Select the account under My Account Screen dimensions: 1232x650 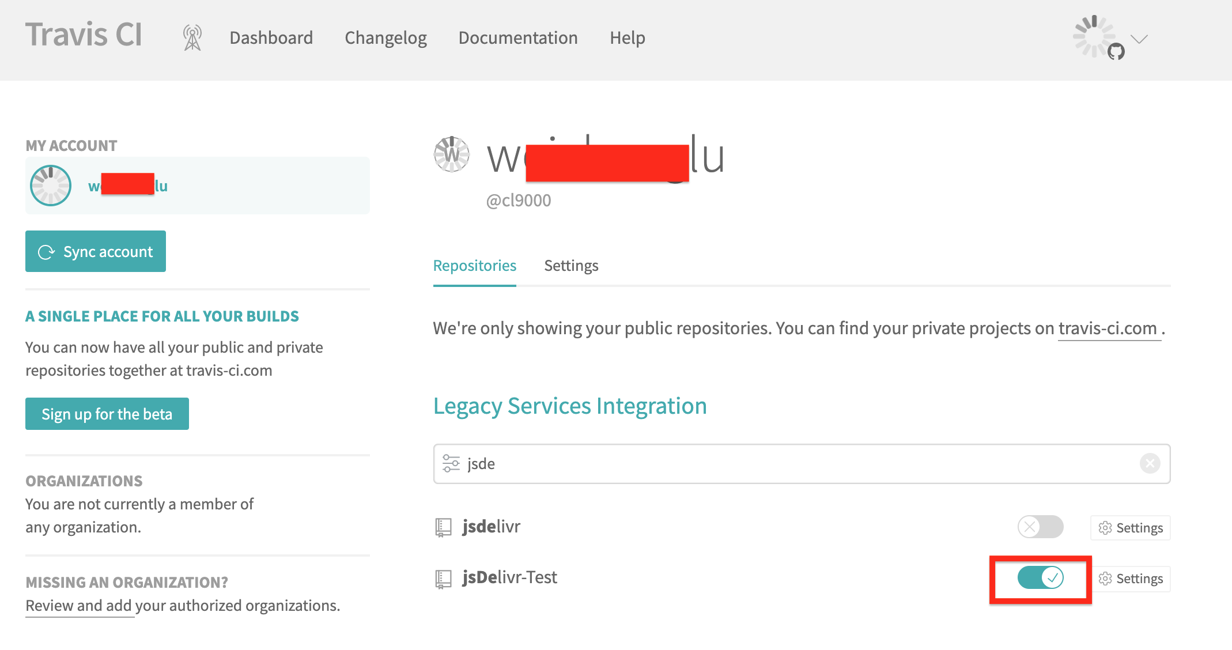(x=198, y=186)
